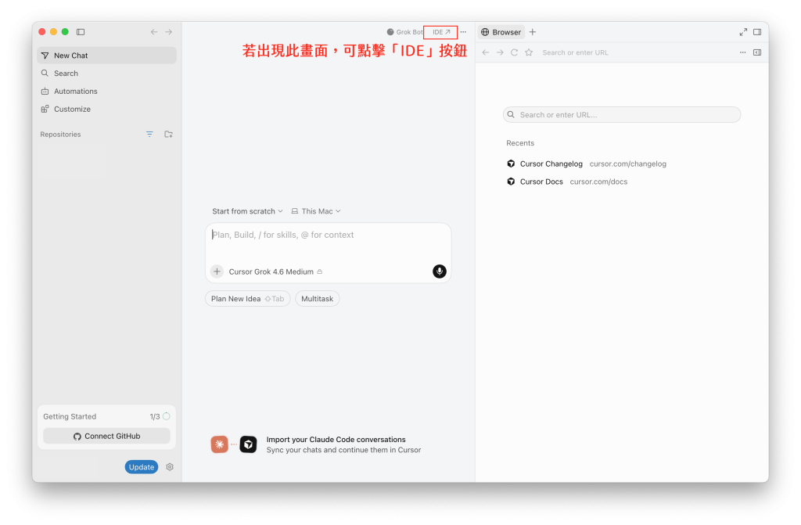The width and height of the screenshot is (801, 525).
Task: Click the browser back arrow
Action: (x=486, y=52)
